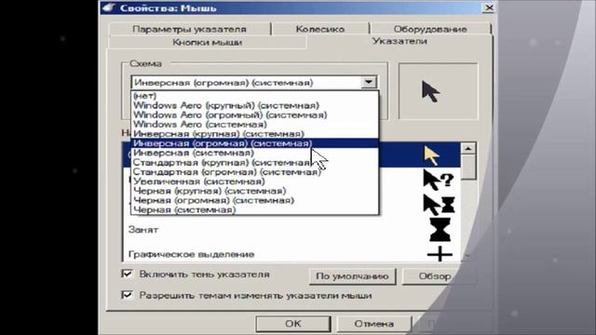
Task: Select the arrow with hourglass background pointer
Action: tap(439, 205)
